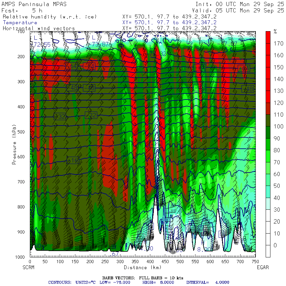Image resolution: width=286 pixels, height=286 pixels.
Task: Click the 'Init: 00 UTC Mon 29 Sep 25' text
Action: pos(240,4)
